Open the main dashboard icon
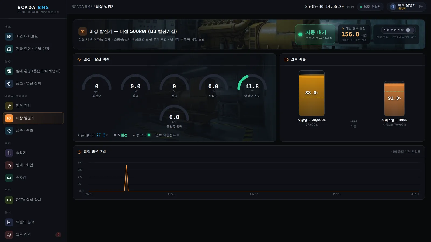 pyautogui.click(x=9, y=36)
